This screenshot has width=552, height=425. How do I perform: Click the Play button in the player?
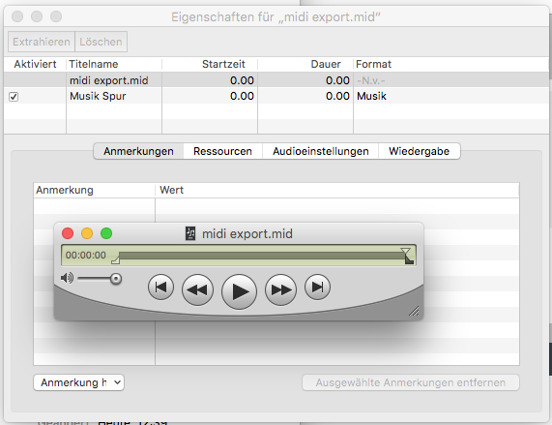pyautogui.click(x=239, y=291)
